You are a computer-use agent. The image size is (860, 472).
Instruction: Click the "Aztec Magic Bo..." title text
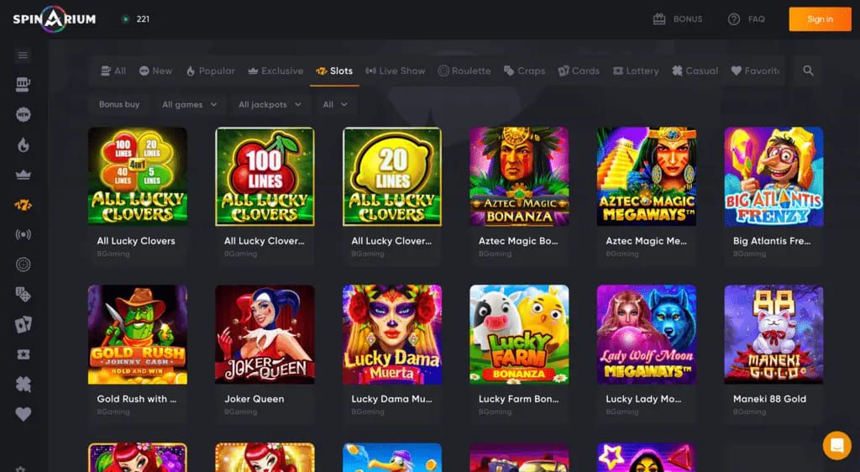tap(518, 241)
